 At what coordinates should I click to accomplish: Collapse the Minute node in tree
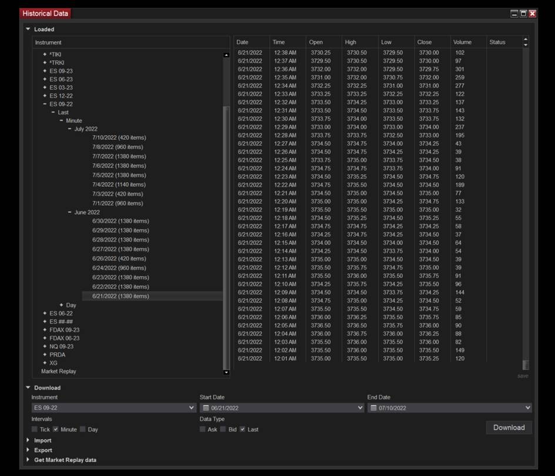click(x=61, y=121)
